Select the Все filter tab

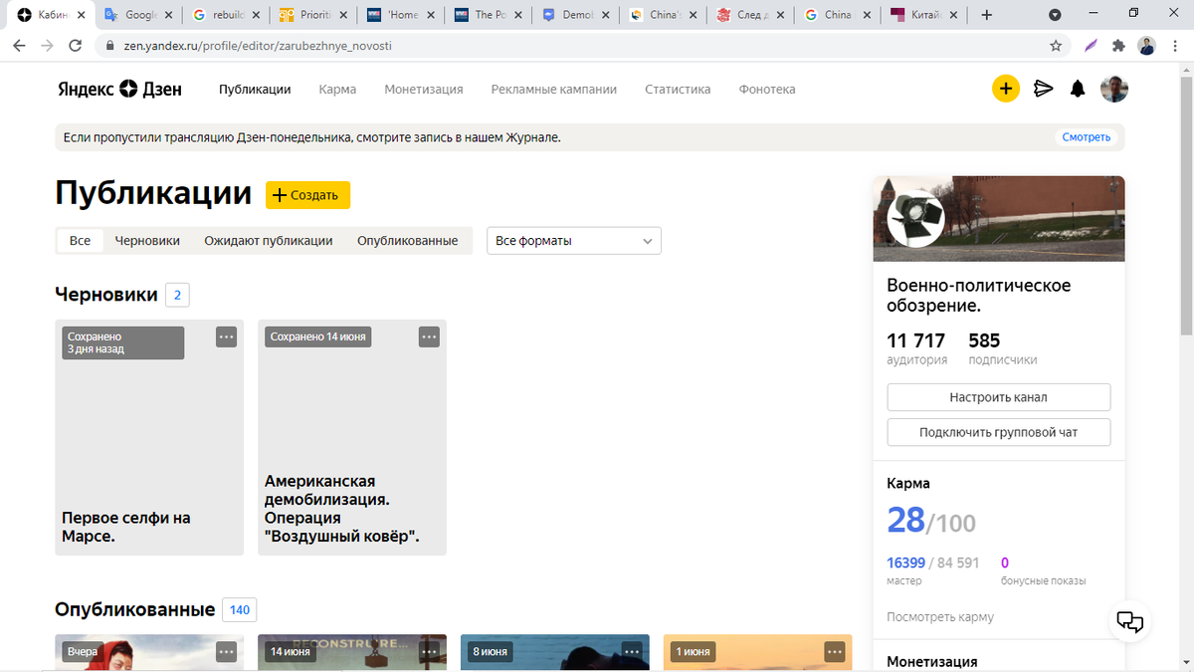[x=81, y=241]
